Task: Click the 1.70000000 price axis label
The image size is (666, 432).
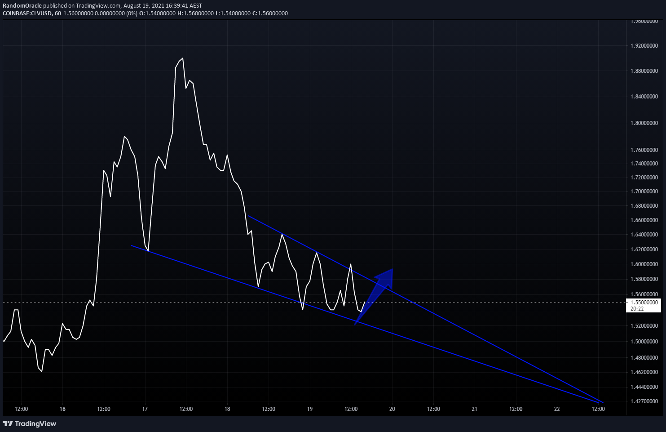Action: click(x=644, y=192)
